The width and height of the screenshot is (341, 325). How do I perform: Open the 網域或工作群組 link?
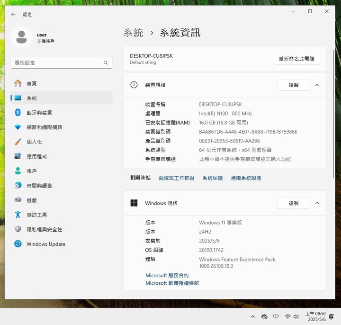point(176,178)
